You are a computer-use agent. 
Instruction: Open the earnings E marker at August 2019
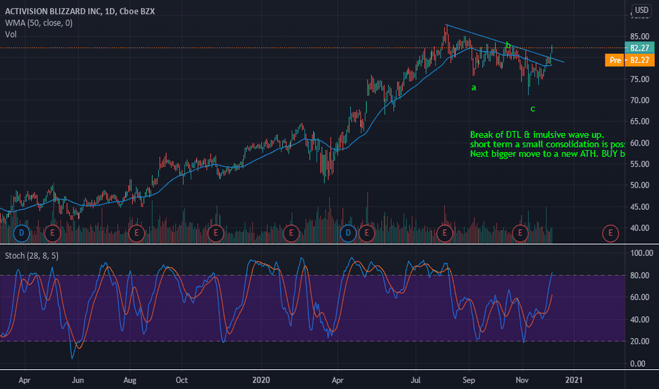[x=136, y=233]
